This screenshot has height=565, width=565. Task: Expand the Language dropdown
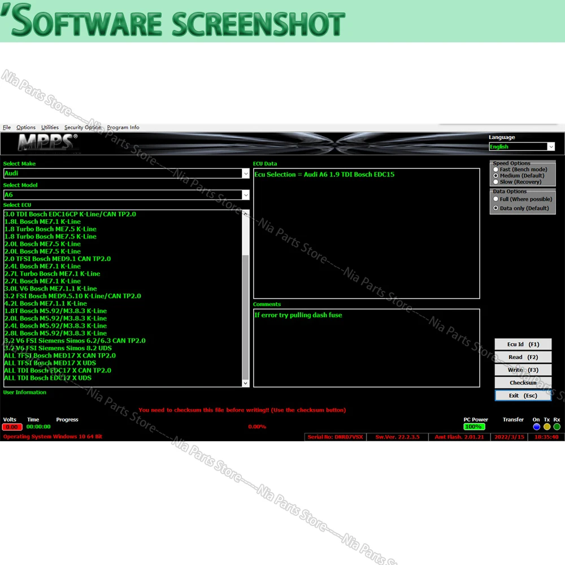[551, 147]
